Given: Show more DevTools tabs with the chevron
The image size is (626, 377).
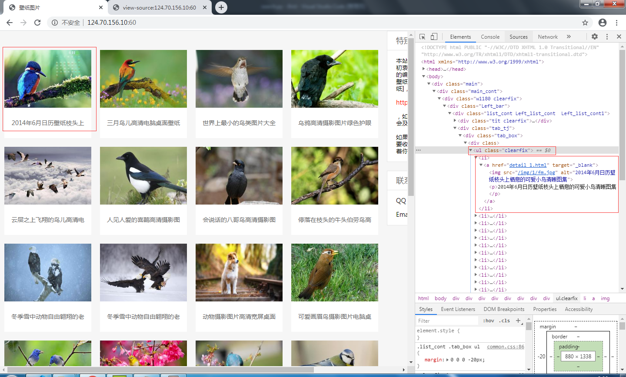Looking at the screenshot, I should pyautogui.click(x=569, y=37).
